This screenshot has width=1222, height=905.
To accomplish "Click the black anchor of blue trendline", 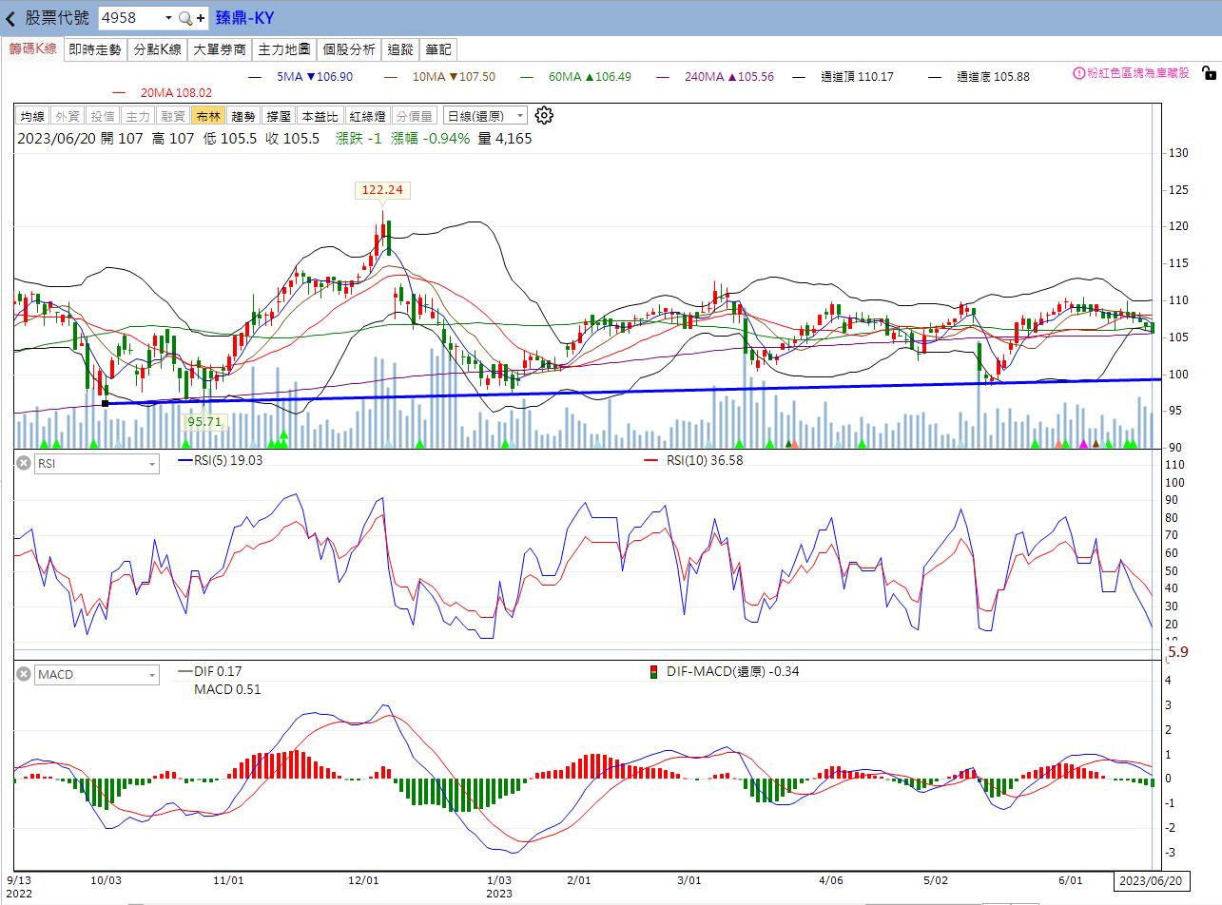I will pyautogui.click(x=105, y=403).
